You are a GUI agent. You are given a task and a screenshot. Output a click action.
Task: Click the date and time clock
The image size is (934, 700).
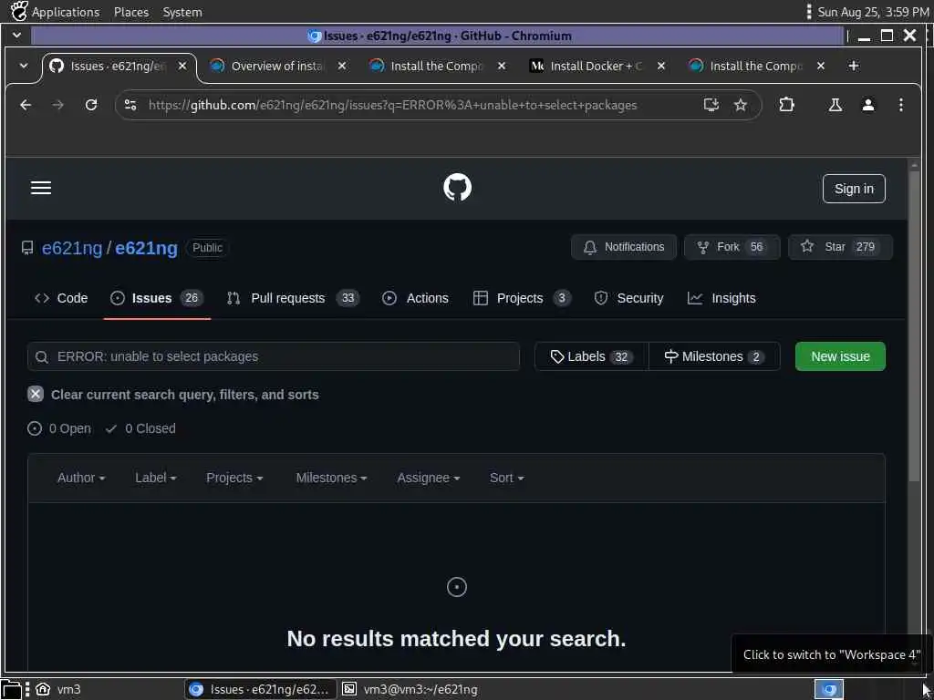tap(873, 12)
